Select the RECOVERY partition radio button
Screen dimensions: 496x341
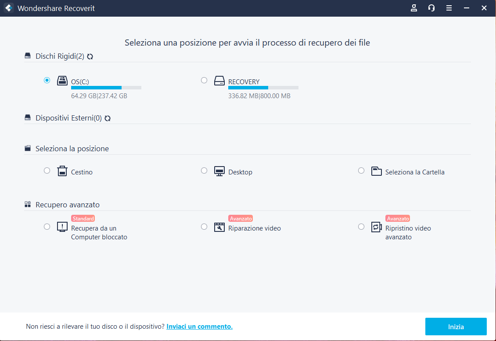[204, 80]
